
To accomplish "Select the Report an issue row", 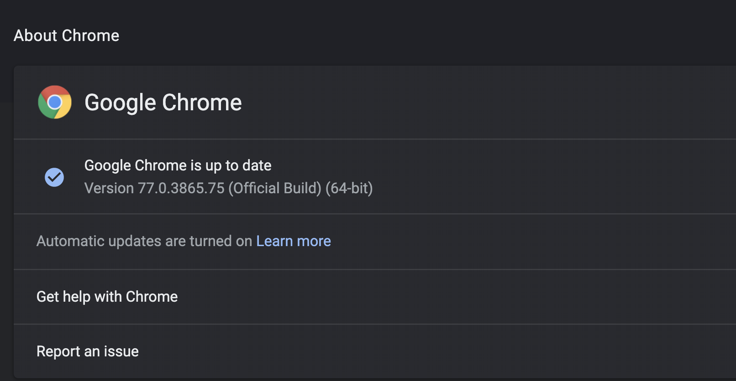I will pyautogui.click(x=87, y=351).
